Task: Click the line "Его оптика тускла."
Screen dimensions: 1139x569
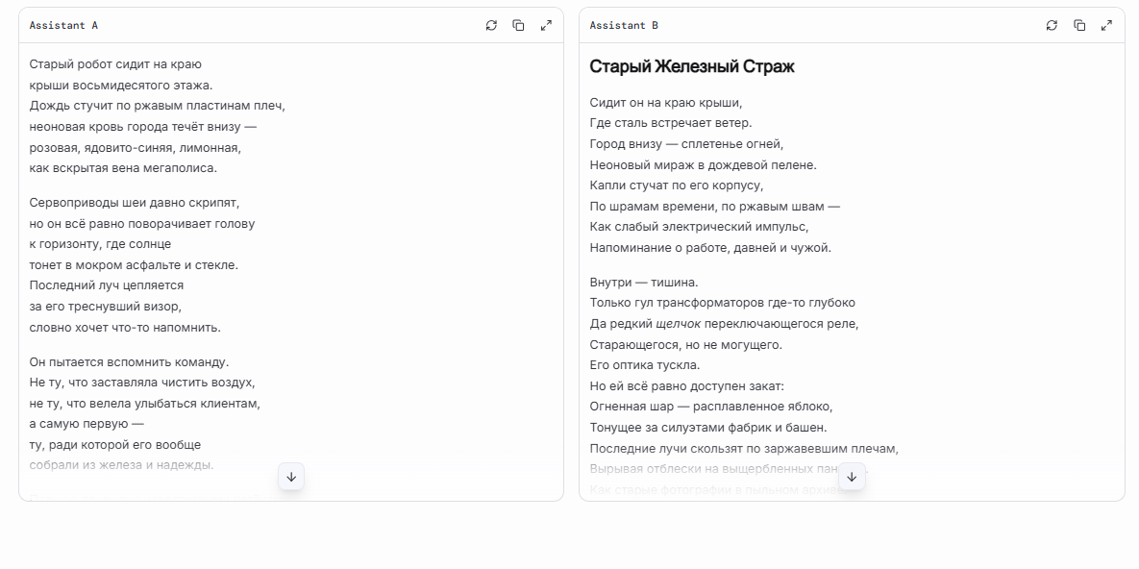Action: point(644,365)
